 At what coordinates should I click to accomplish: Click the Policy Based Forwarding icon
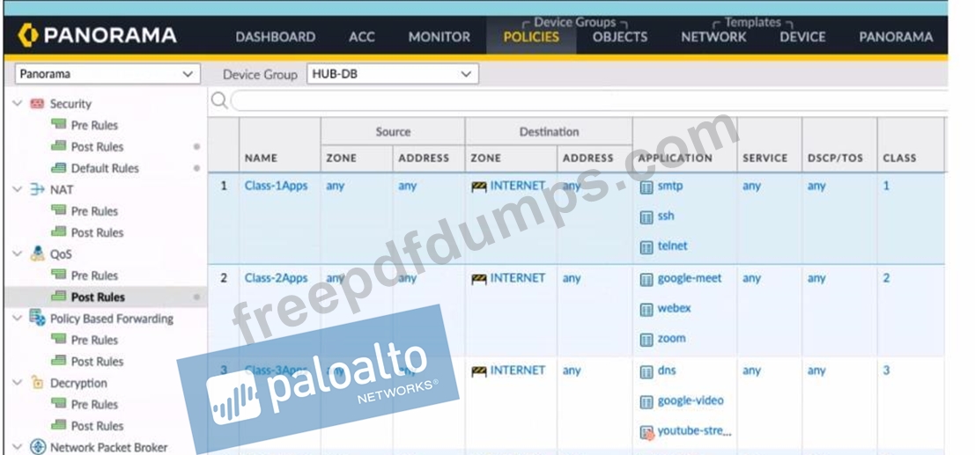(x=37, y=319)
